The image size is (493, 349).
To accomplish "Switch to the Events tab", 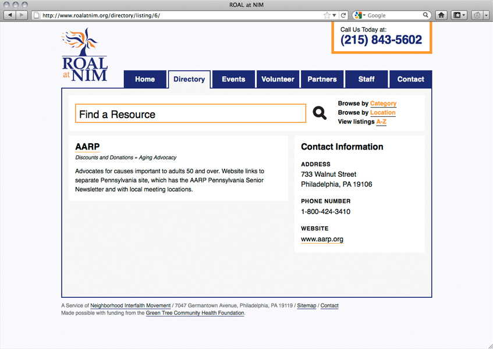I will [233, 79].
